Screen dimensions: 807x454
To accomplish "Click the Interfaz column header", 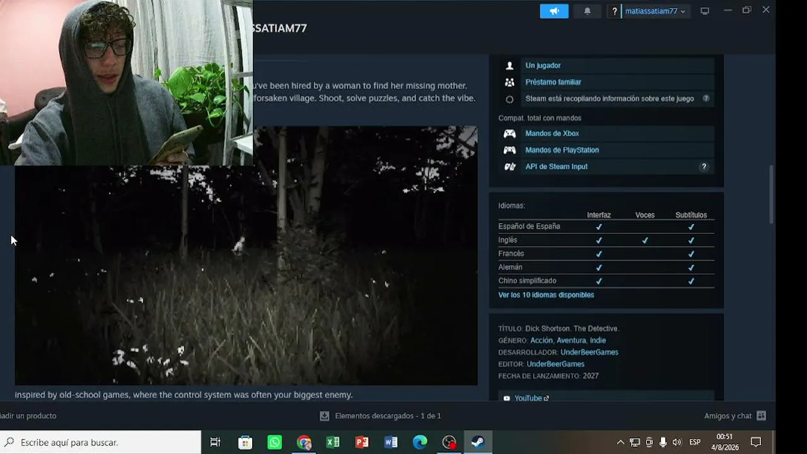I will (x=599, y=215).
